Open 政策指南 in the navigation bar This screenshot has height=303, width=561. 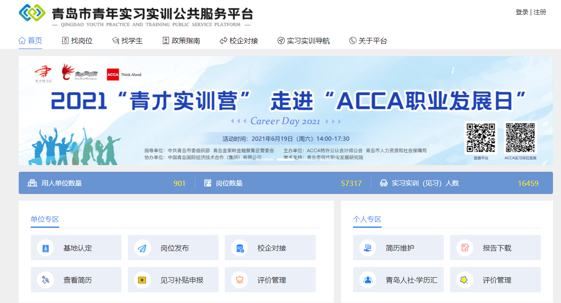181,40
